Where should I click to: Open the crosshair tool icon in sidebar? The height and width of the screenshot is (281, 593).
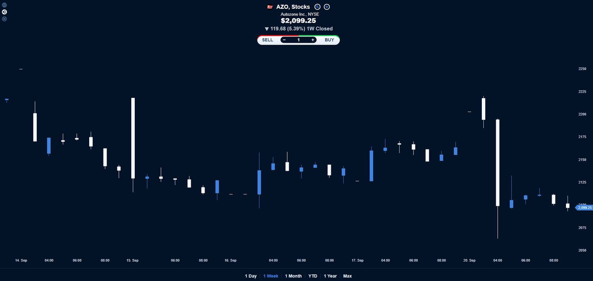4,19
